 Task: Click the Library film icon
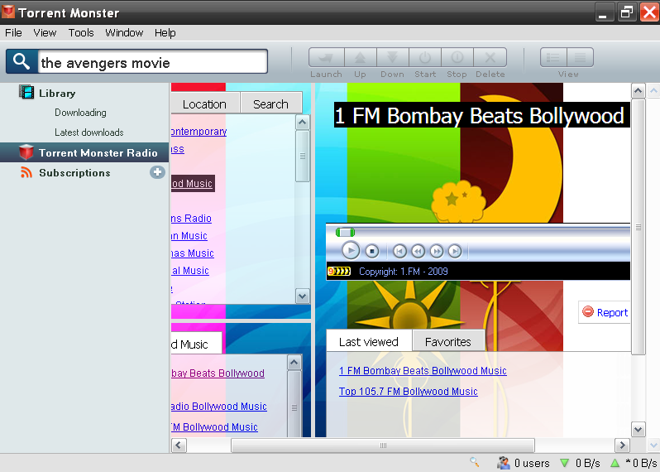click(26, 92)
